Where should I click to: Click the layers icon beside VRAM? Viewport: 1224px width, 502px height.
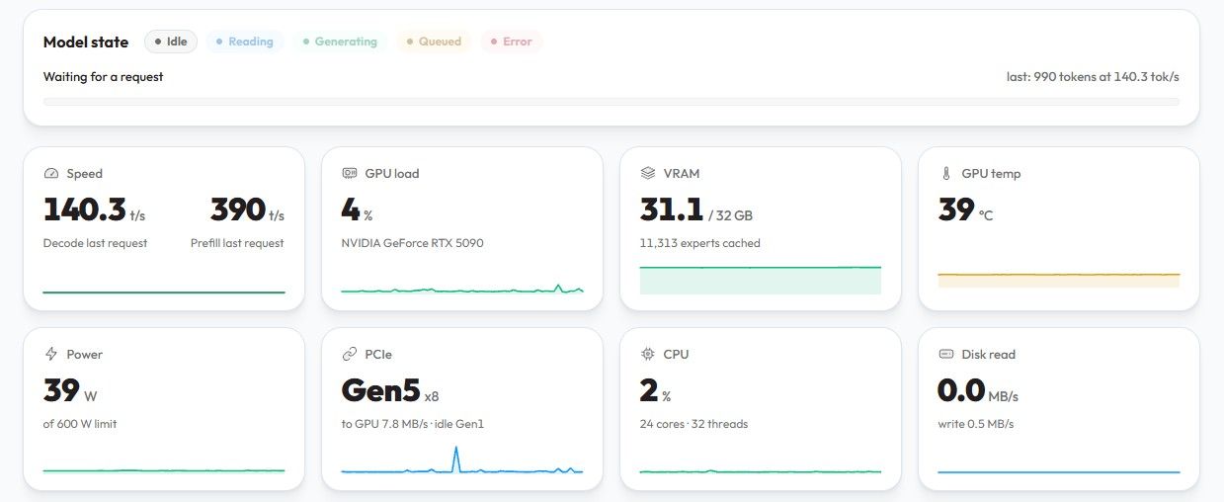(x=648, y=173)
